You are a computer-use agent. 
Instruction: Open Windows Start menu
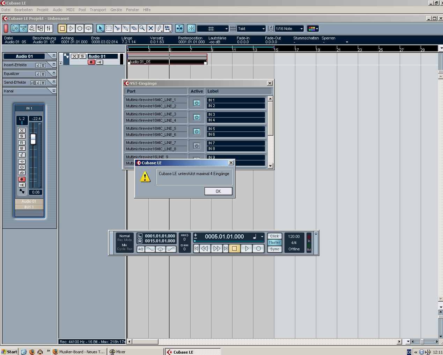click(x=9, y=352)
